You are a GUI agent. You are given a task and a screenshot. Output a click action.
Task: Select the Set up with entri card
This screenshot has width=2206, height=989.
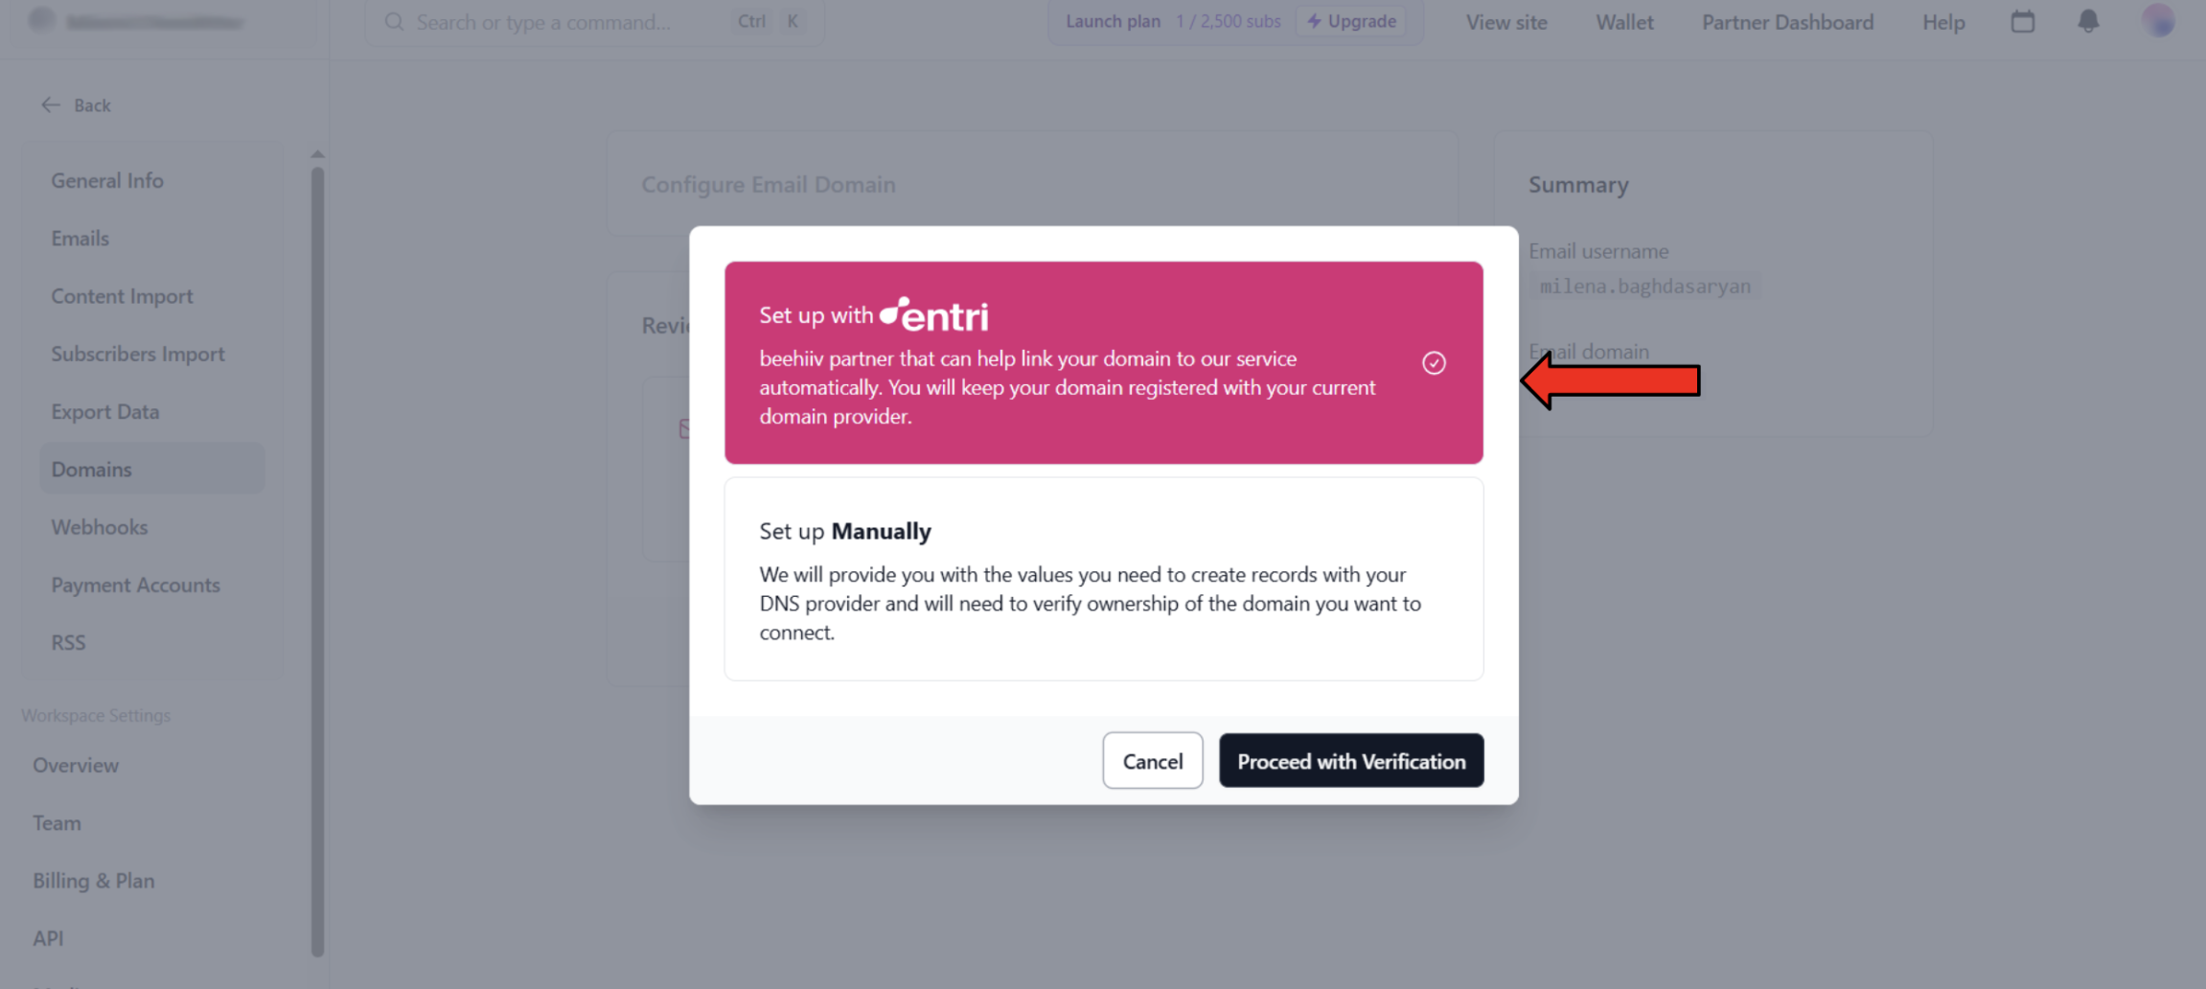click(1104, 362)
